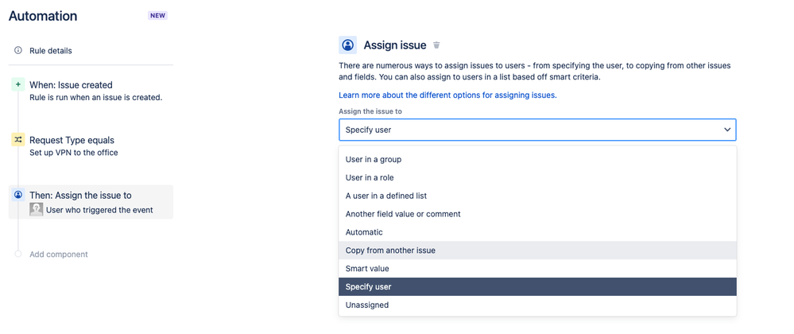Select User in a group option
Viewport: 794px width, 334px height.
374,159
